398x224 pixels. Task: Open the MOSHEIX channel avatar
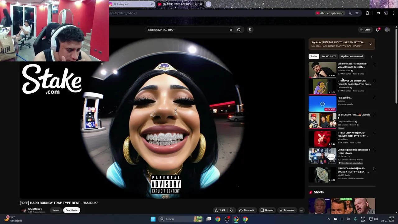(x=24, y=210)
